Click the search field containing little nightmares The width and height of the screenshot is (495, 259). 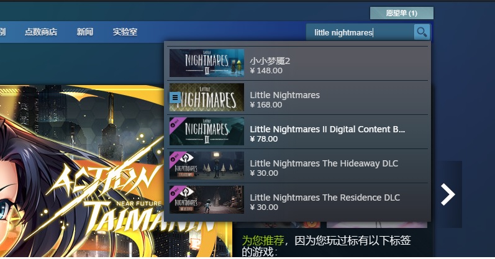pyautogui.click(x=360, y=32)
